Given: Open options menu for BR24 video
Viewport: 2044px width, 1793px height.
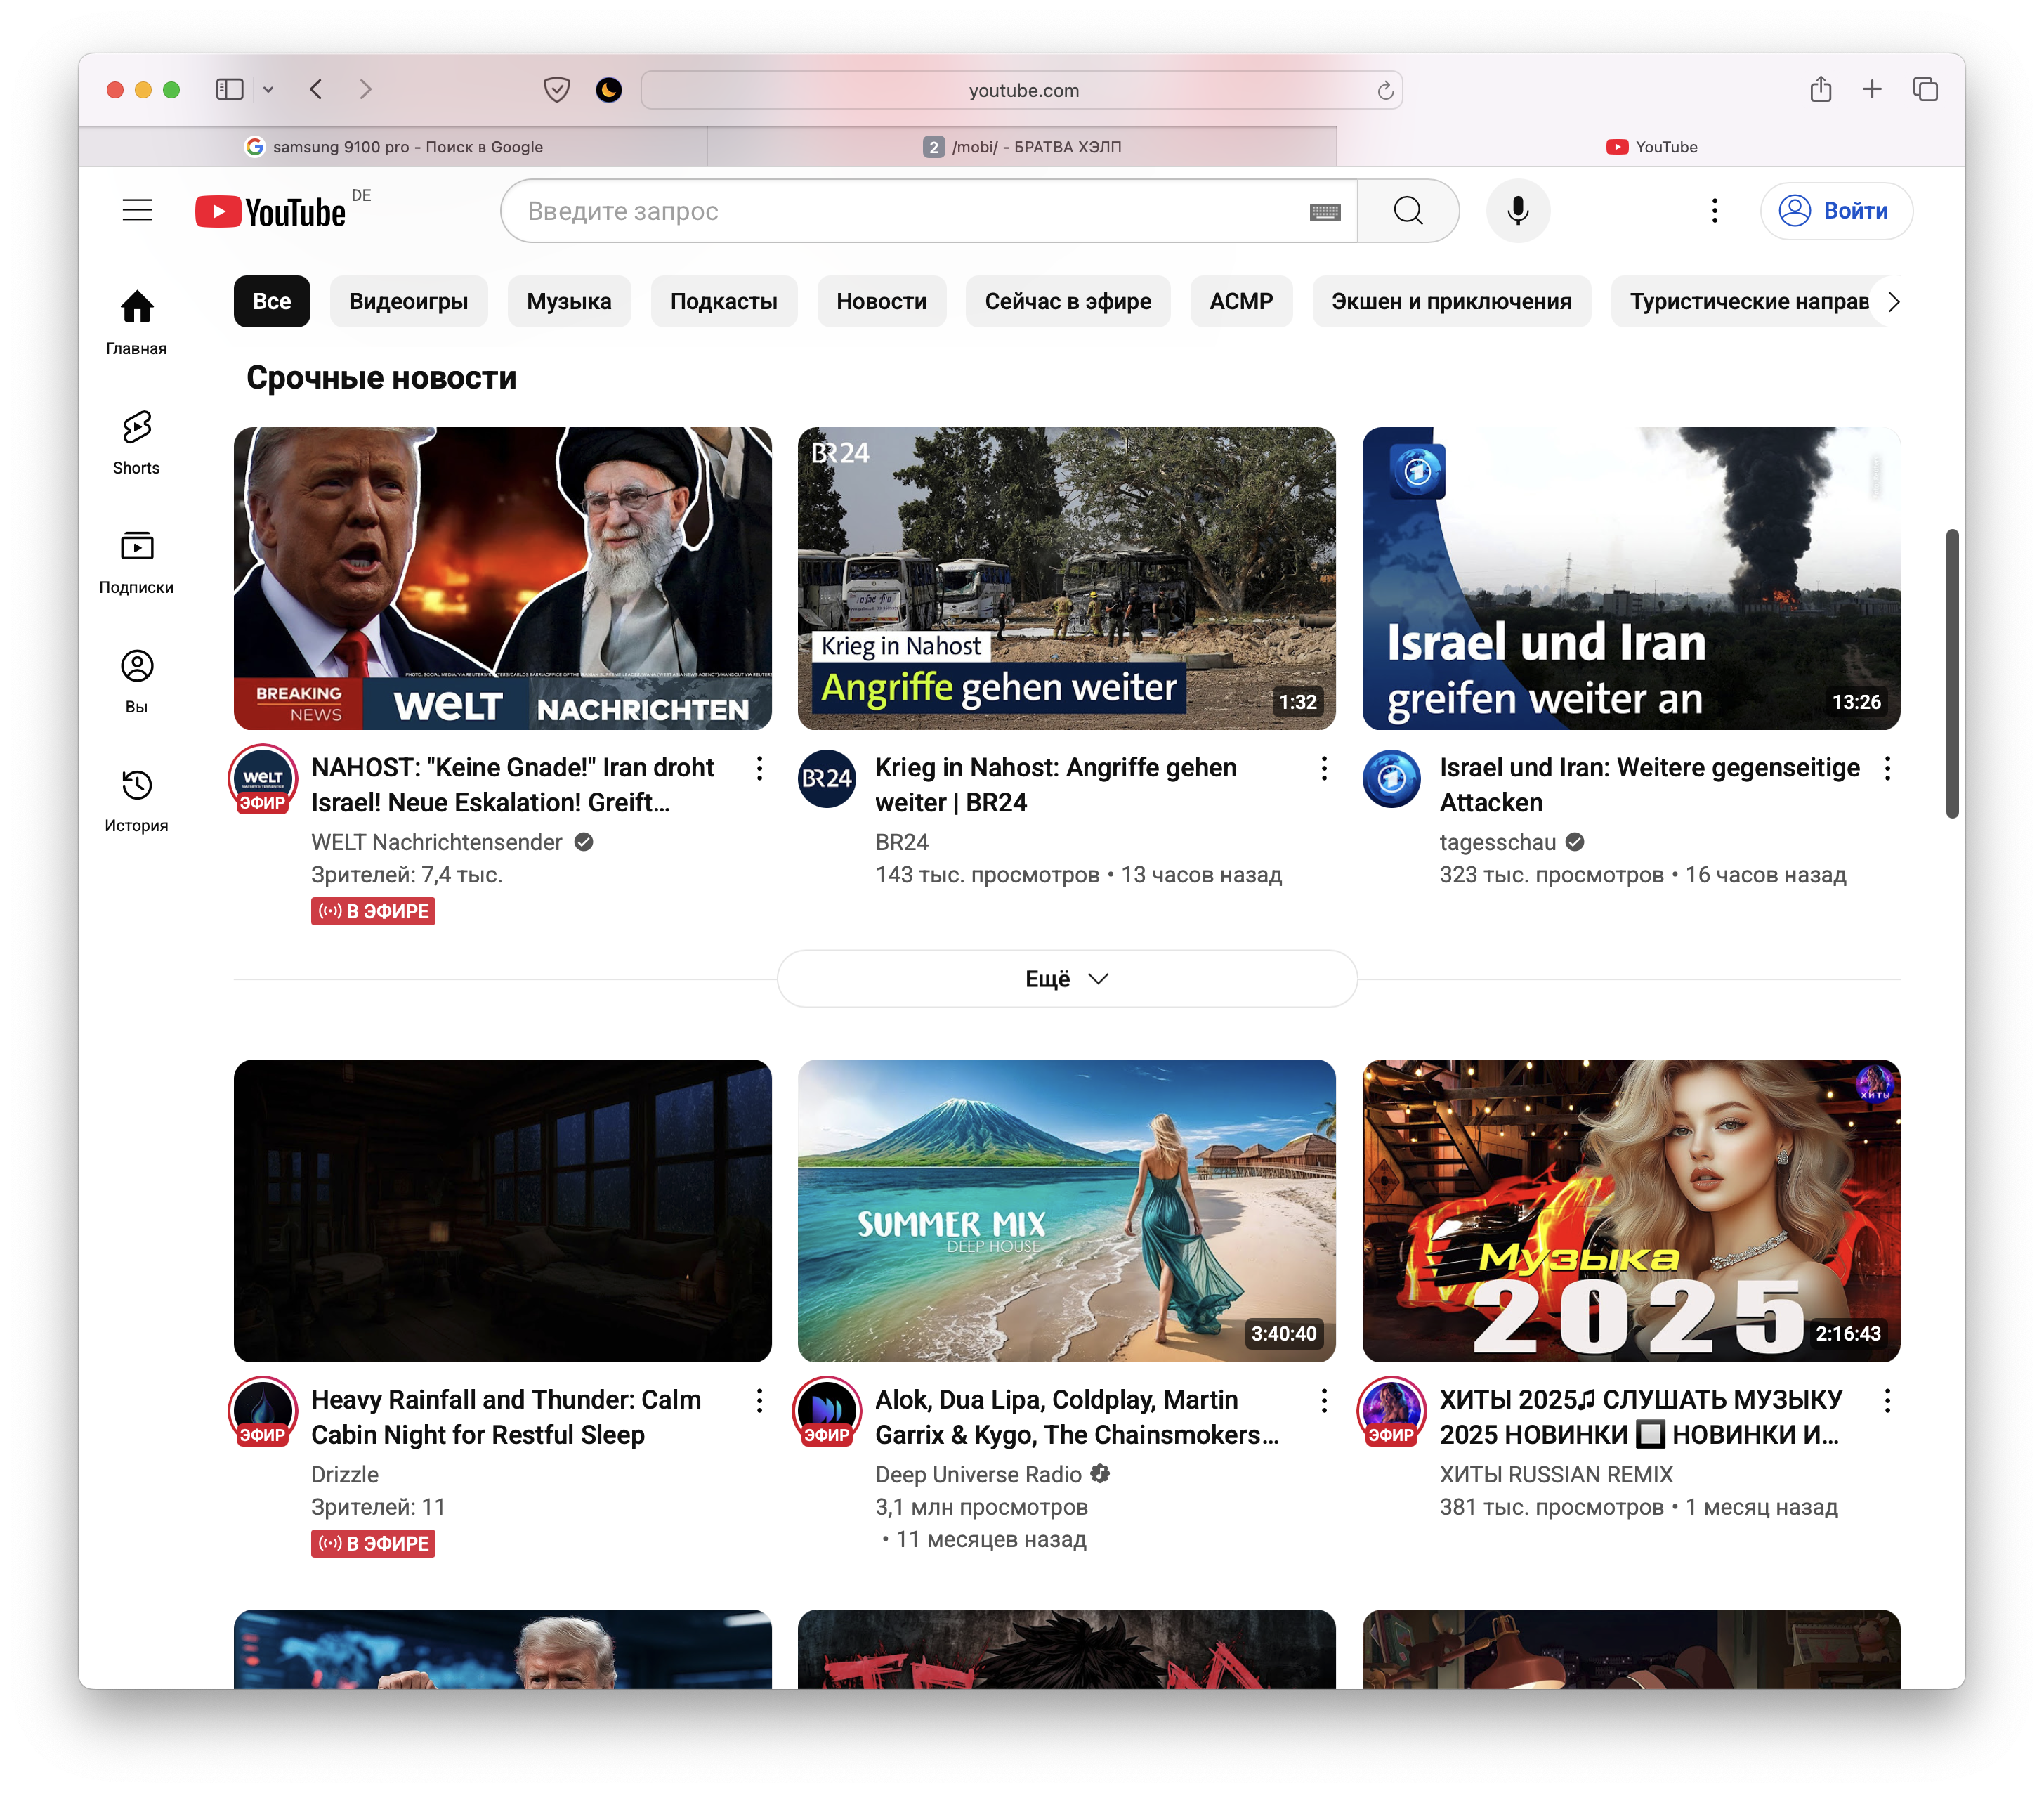Looking at the screenshot, I should coord(1323,768).
